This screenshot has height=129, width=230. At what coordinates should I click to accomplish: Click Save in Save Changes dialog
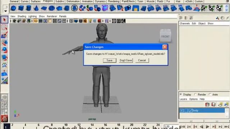click(109, 61)
